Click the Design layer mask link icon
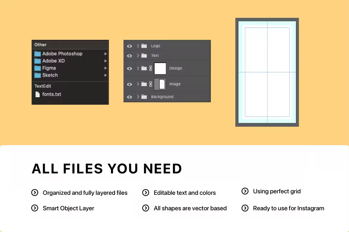This screenshot has width=349, height=232. [151, 68]
